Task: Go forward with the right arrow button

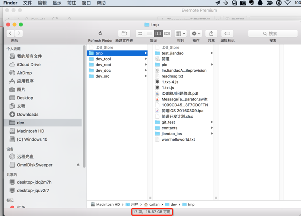Action: tap(19, 33)
